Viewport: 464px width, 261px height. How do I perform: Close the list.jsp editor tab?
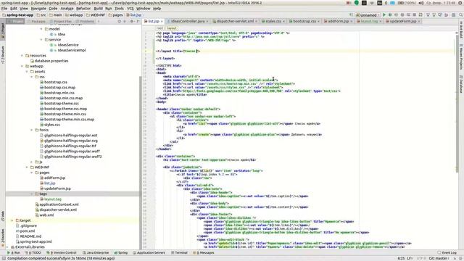point(162,22)
